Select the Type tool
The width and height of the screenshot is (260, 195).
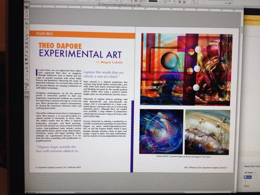[27, 28]
